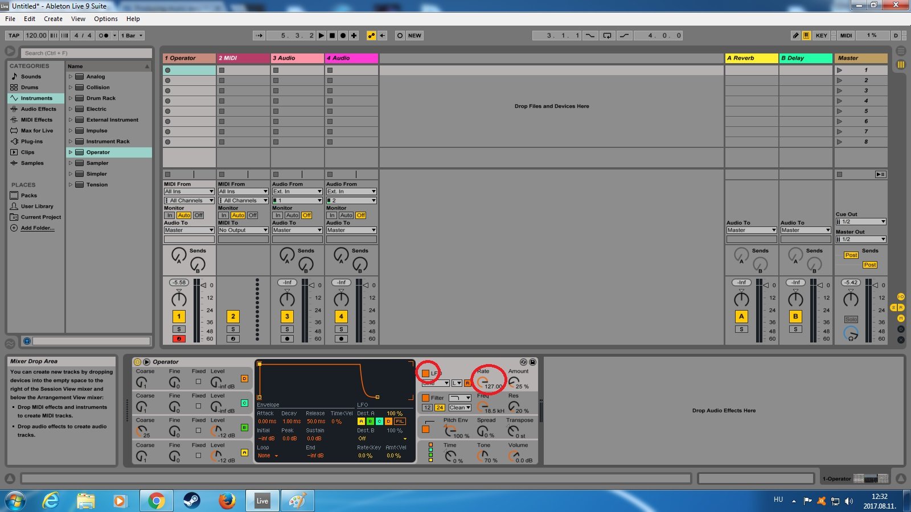Click the punch-out switch
911x512 pixels.
click(x=625, y=35)
